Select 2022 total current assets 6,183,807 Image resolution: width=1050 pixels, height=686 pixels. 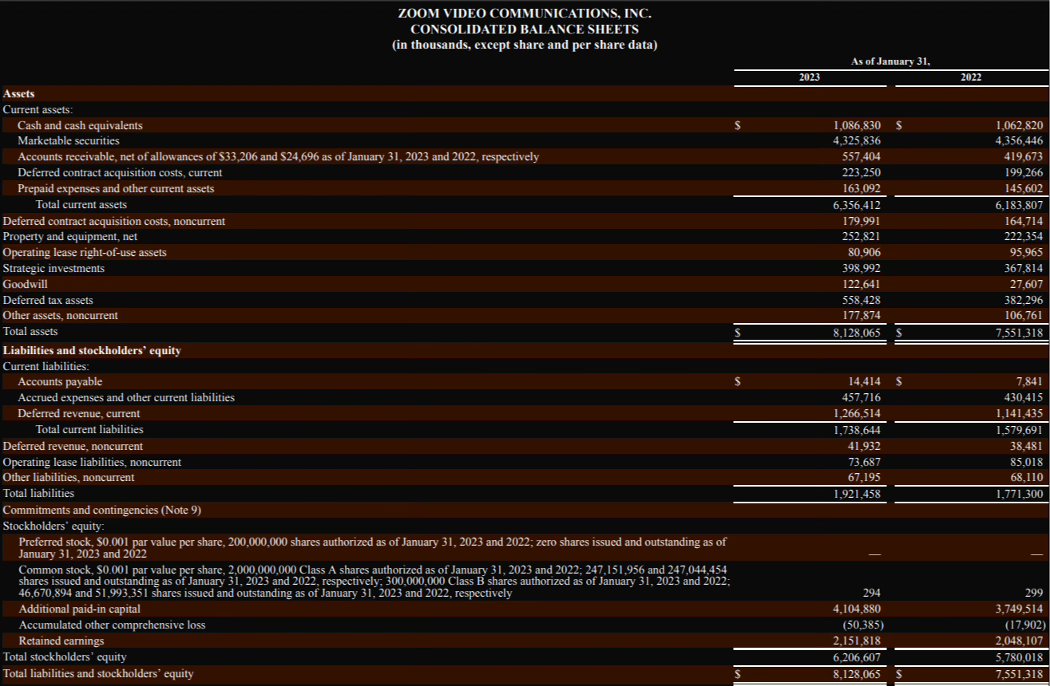pos(1019,205)
